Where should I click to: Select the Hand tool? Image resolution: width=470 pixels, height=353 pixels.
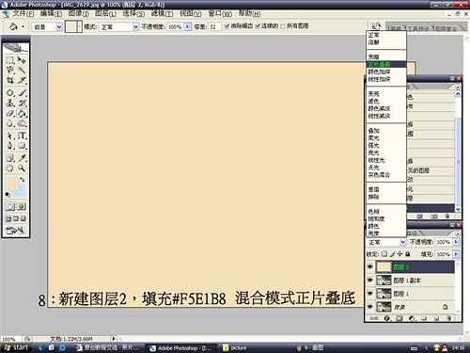[10, 168]
